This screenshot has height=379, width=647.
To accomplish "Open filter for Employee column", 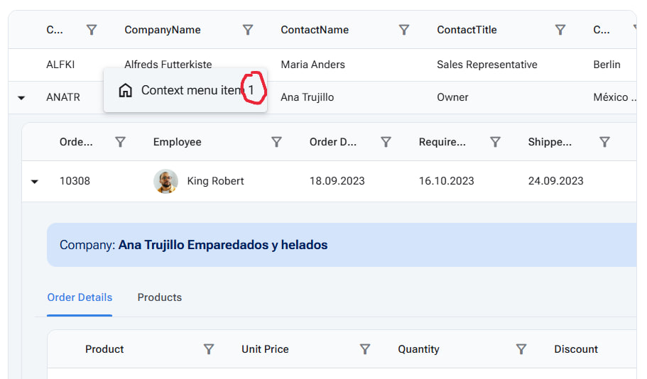I will click(277, 142).
